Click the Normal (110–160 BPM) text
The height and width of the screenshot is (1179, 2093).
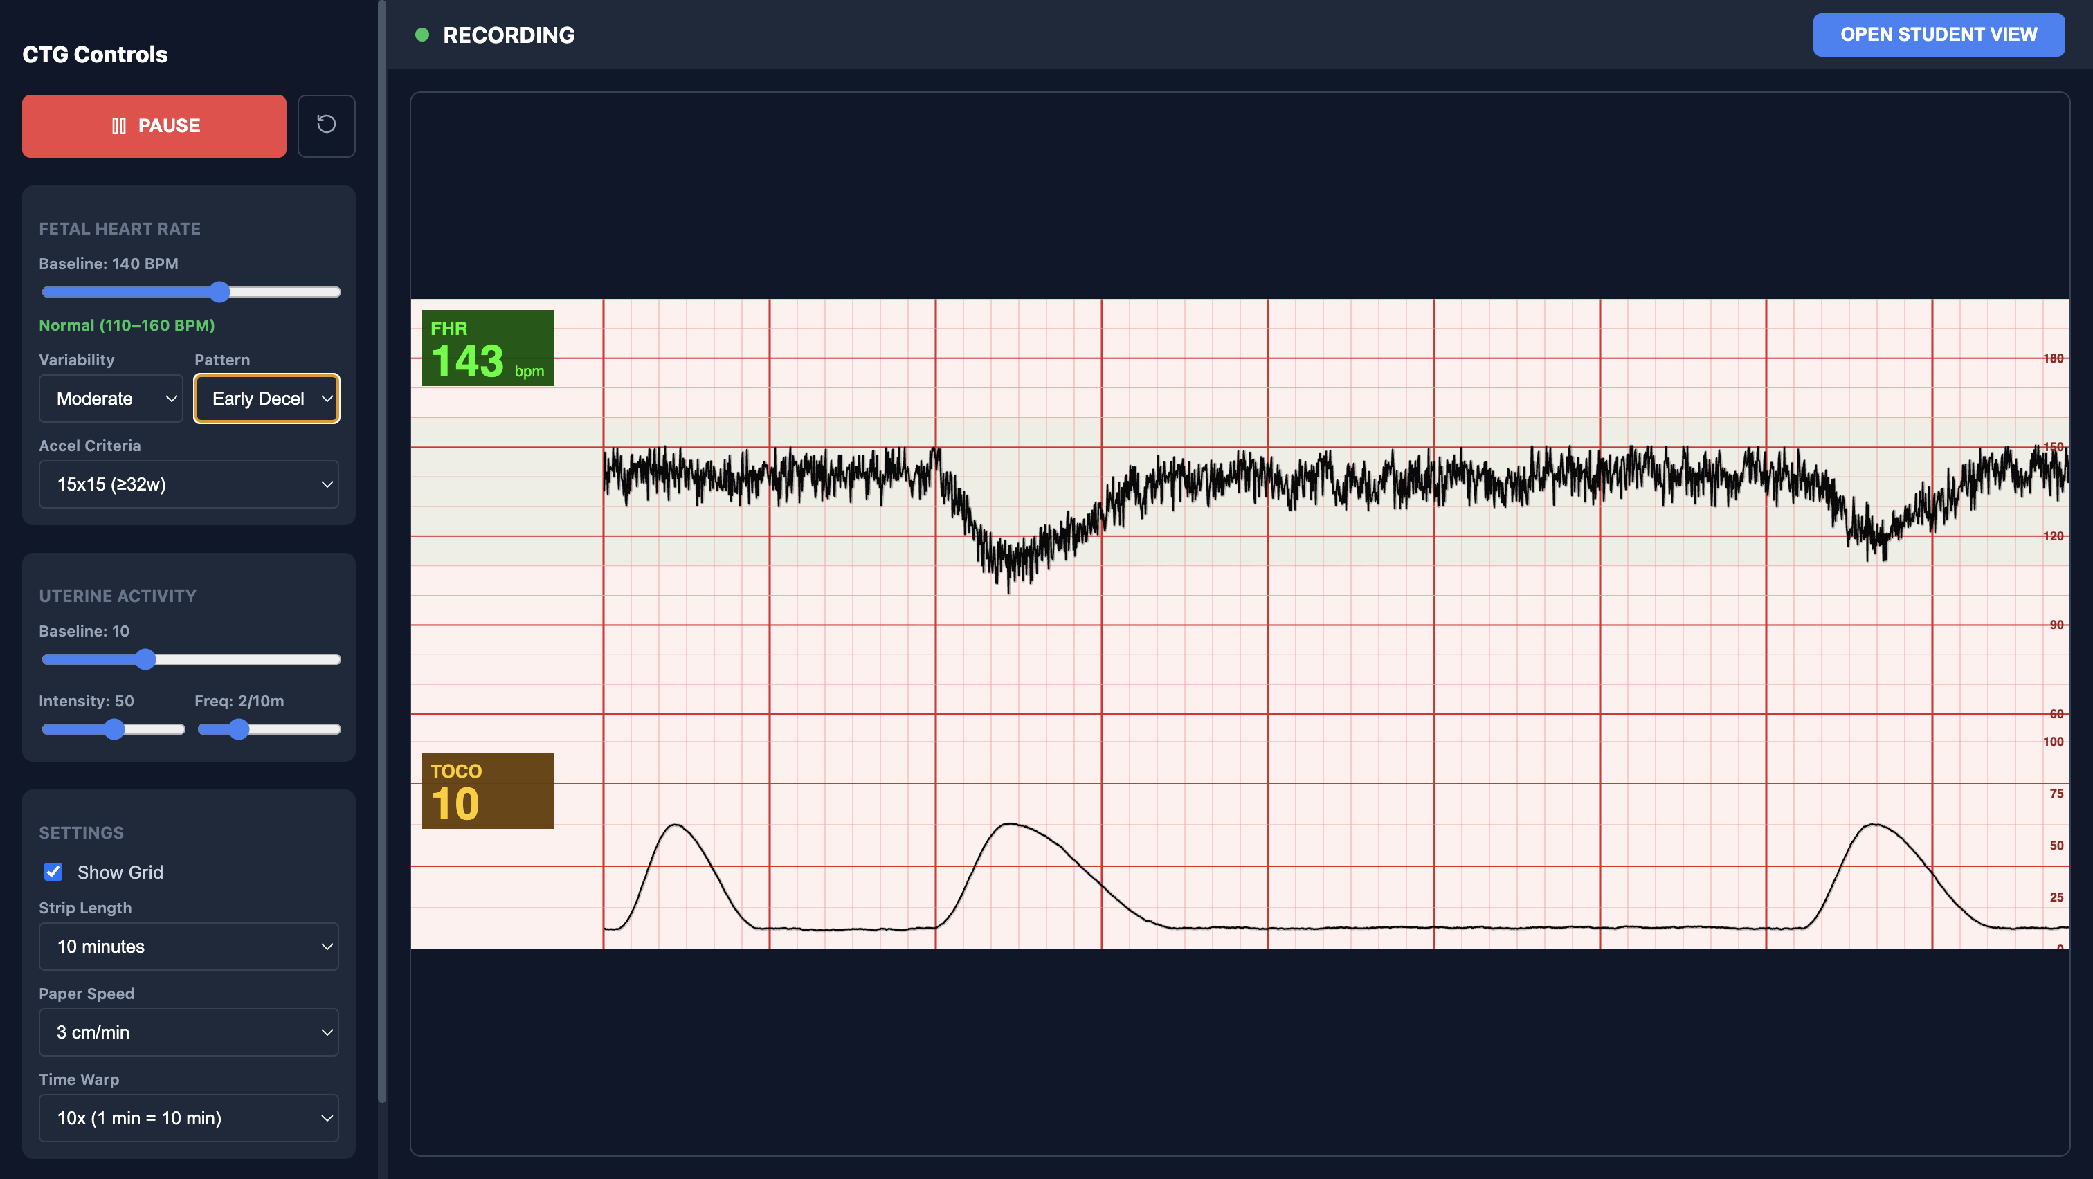(127, 326)
